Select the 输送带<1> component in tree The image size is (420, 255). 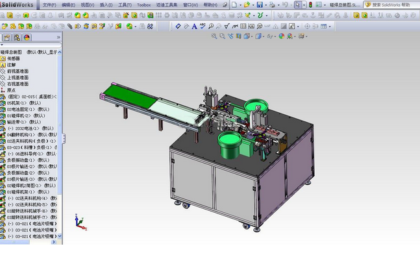pyautogui.click(x=24, y=122)
